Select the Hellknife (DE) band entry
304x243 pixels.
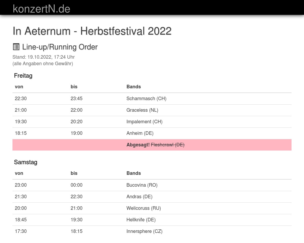coord(141,220)
